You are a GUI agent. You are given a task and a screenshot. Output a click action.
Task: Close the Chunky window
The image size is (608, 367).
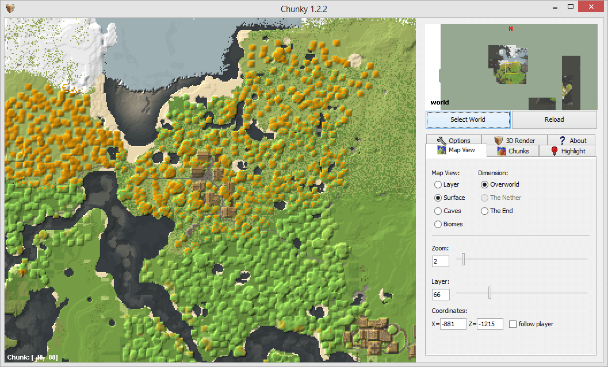tap(591, 6)
